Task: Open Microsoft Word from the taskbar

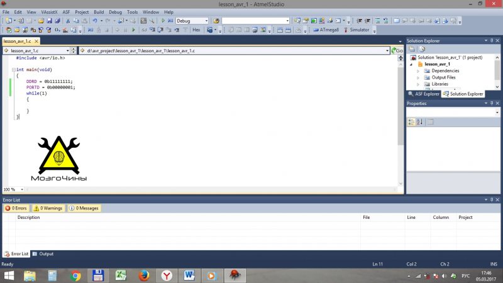Action: (x=189, y=275)
